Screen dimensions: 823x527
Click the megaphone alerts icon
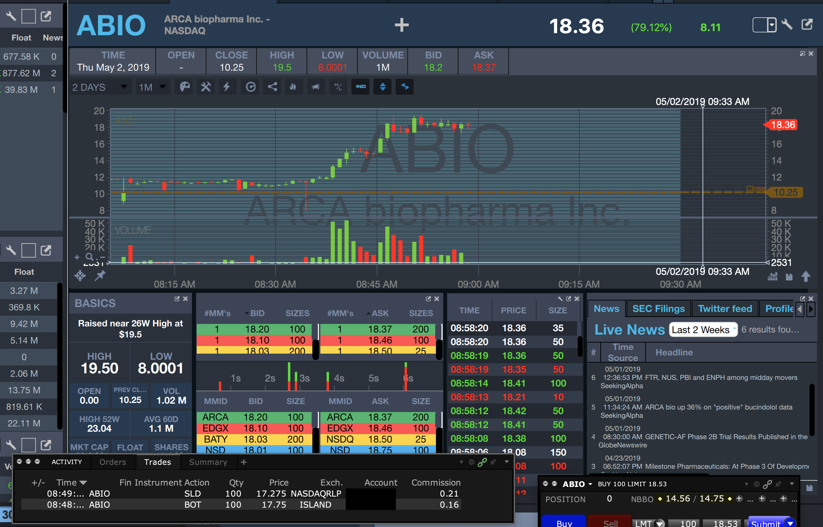(316, 87)
